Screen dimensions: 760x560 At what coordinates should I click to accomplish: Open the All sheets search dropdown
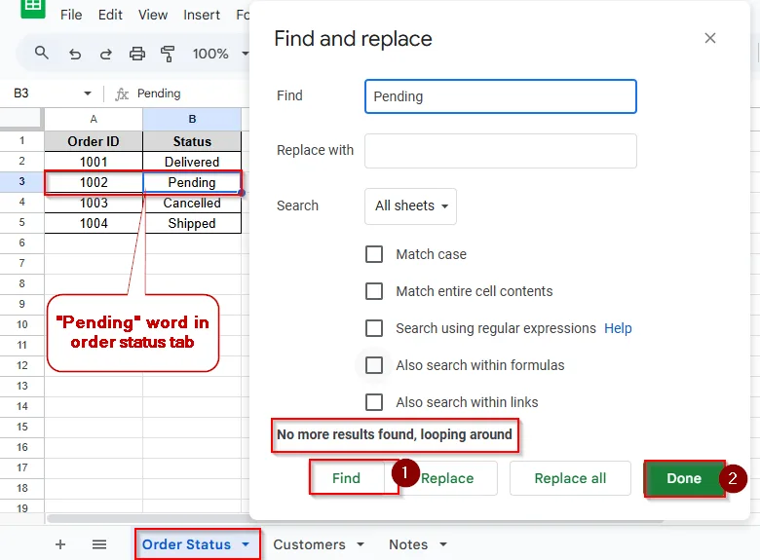tap(410, 205)
